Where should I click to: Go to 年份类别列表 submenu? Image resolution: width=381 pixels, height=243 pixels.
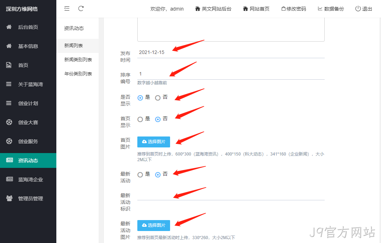pos(77,74)
